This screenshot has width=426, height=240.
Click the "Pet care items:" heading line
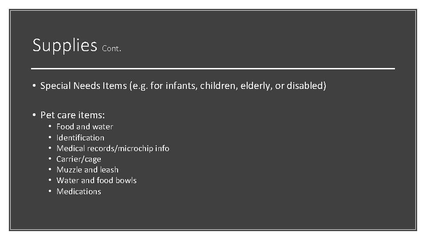[72, 115]
